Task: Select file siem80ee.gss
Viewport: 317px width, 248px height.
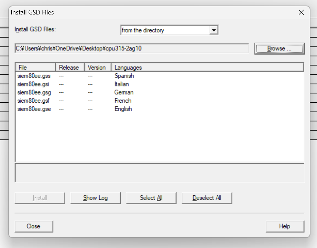Action: click(34, 76)
